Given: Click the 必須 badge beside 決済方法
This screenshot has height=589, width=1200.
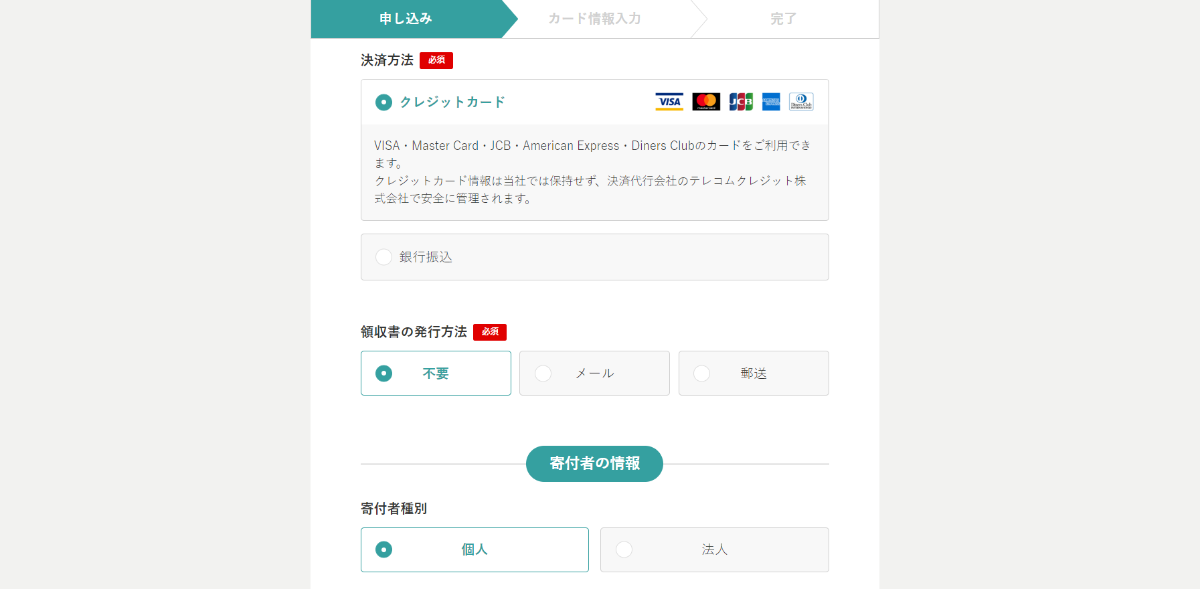Looking at the screenshot, I should (x=436, y=60).
